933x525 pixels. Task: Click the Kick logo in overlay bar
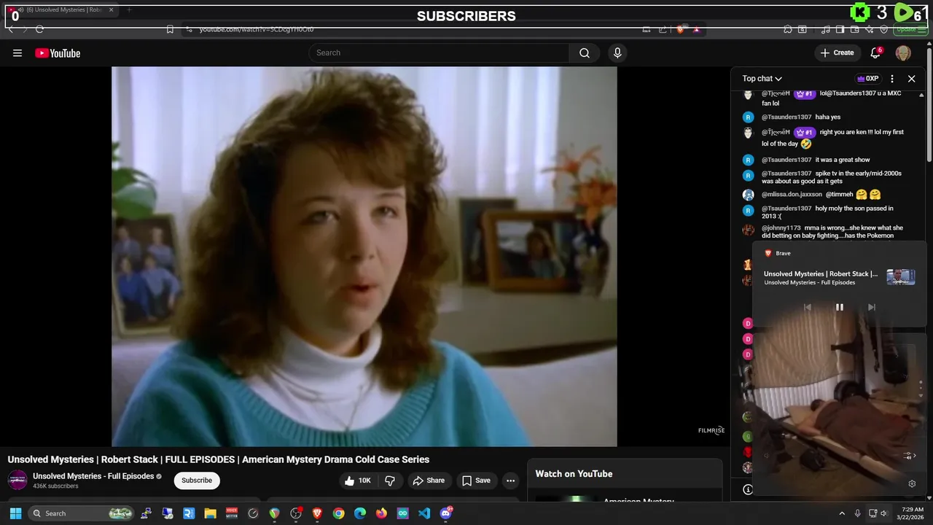[x=861, y=12]
